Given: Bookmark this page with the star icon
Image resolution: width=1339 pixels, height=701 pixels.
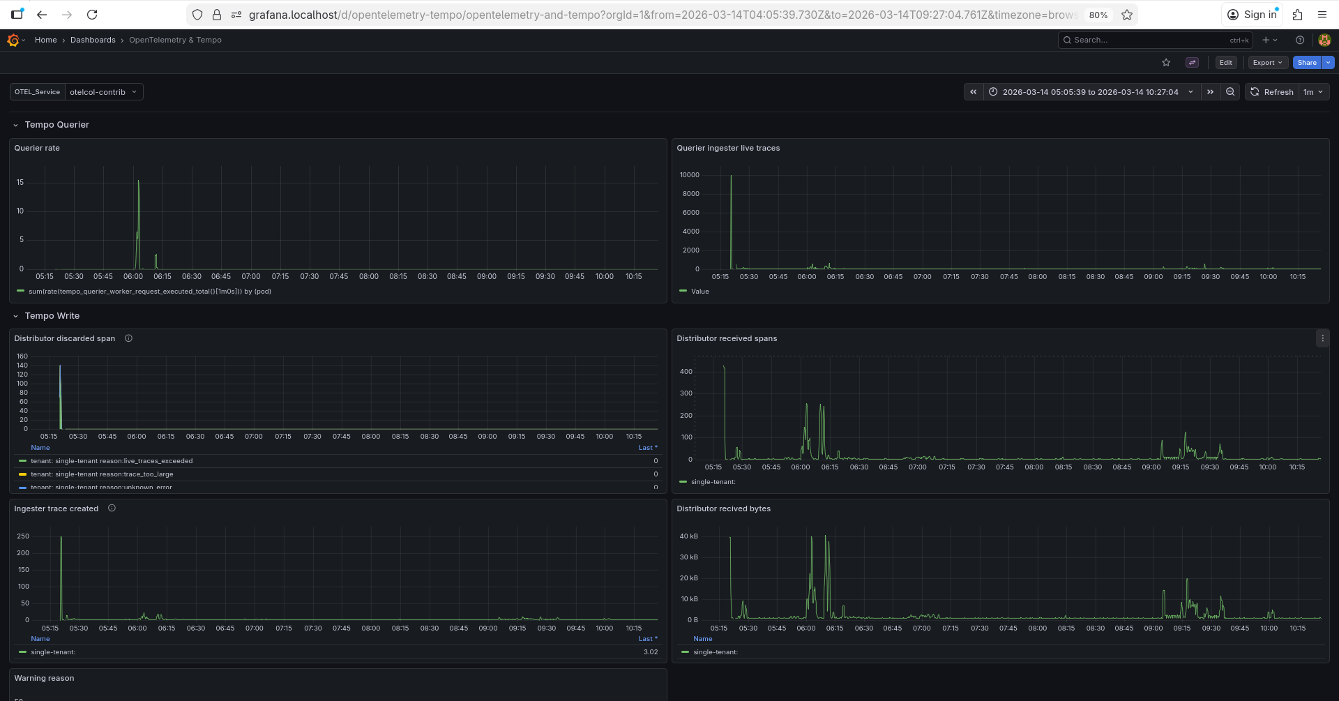Looking at the screenshot, I should pyautogui.click(x=1127, y=15).
